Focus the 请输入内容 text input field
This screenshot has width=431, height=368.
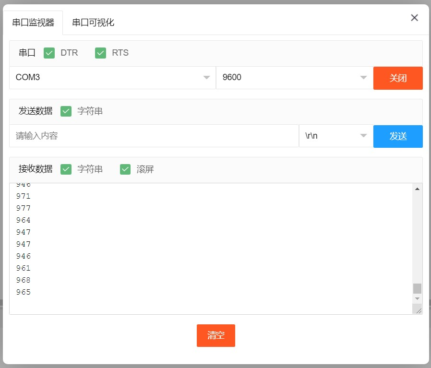point(154,136)
